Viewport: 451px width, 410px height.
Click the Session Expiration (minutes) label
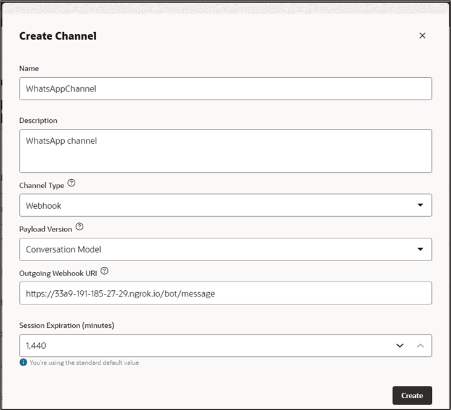click(67, 325)
